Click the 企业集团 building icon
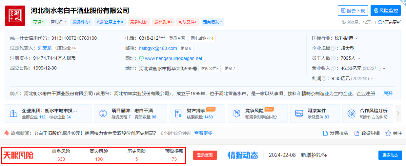406x166 pixels. click(x=13, y=114)
